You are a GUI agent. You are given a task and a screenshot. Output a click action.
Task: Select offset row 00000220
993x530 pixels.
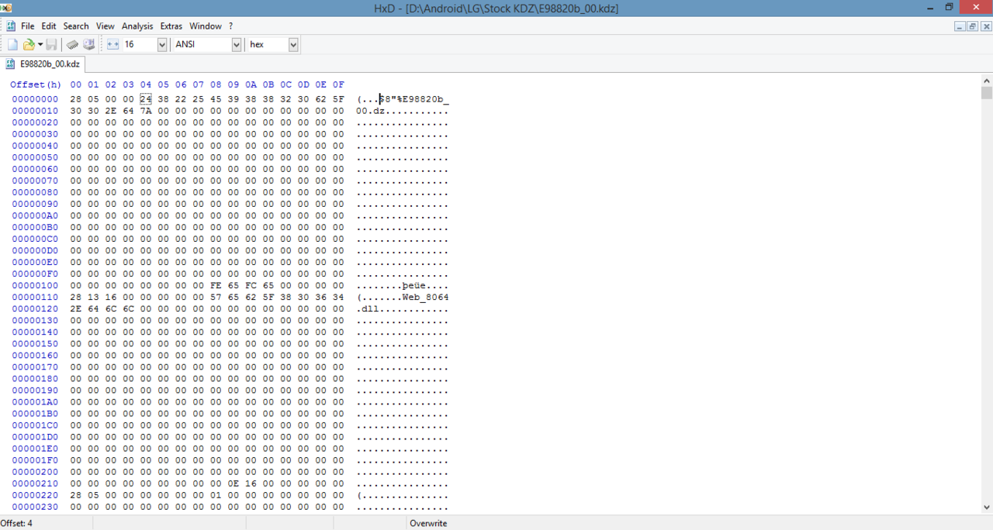coord(35,495)
